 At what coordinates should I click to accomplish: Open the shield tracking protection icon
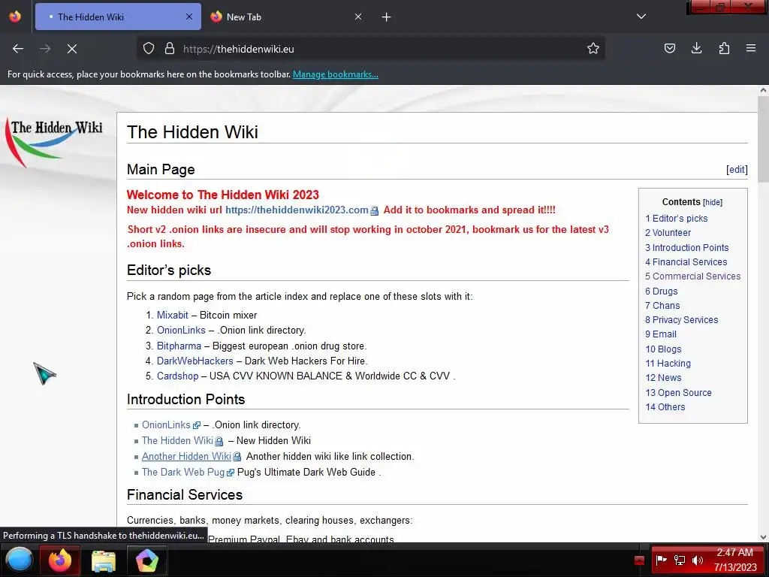[x=149, y=49]
